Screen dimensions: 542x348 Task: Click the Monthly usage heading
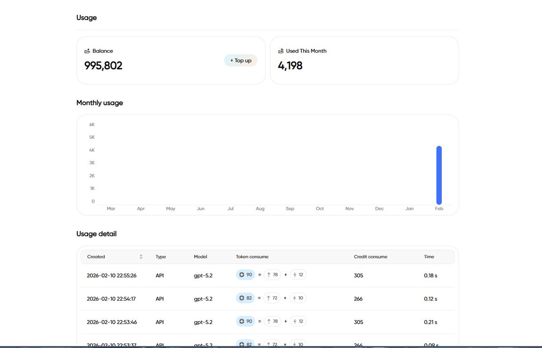99,103
